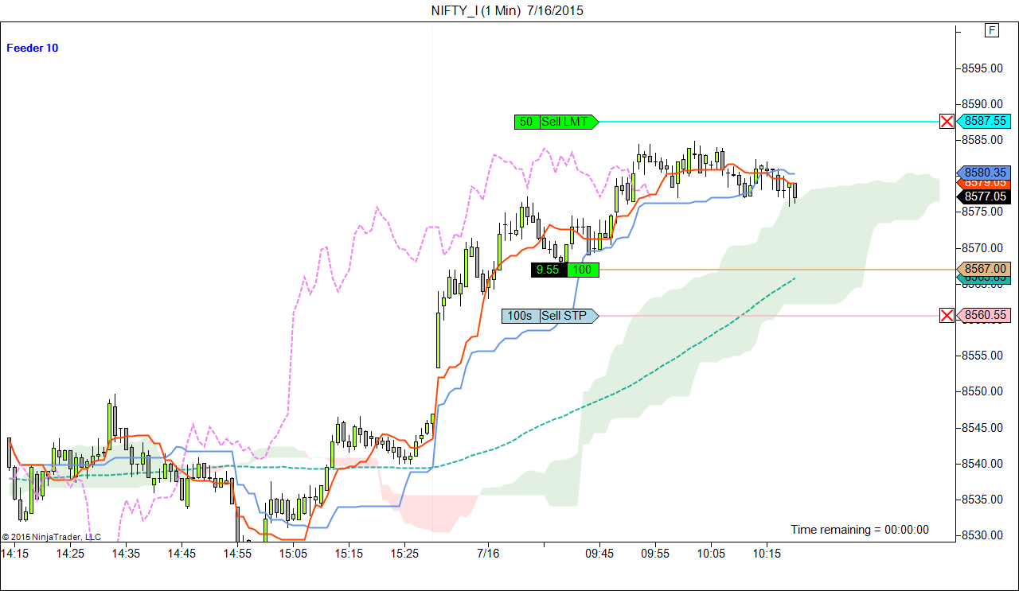This screenshot has height=591, width=1019.
Task: Click the 8567.00 entry price marker
Action: pyautogui.click(x=983, y=269)
